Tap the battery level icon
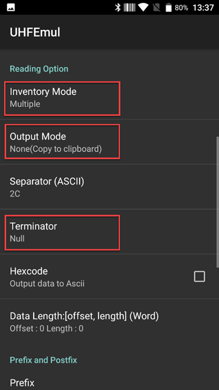 click(169, 7)
